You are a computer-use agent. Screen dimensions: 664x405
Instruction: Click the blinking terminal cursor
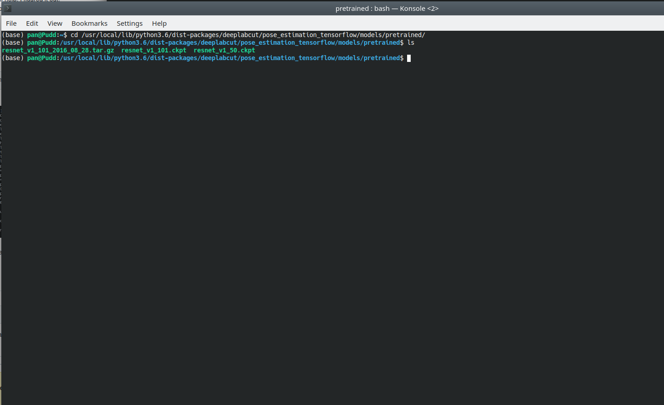click(409, 58)
